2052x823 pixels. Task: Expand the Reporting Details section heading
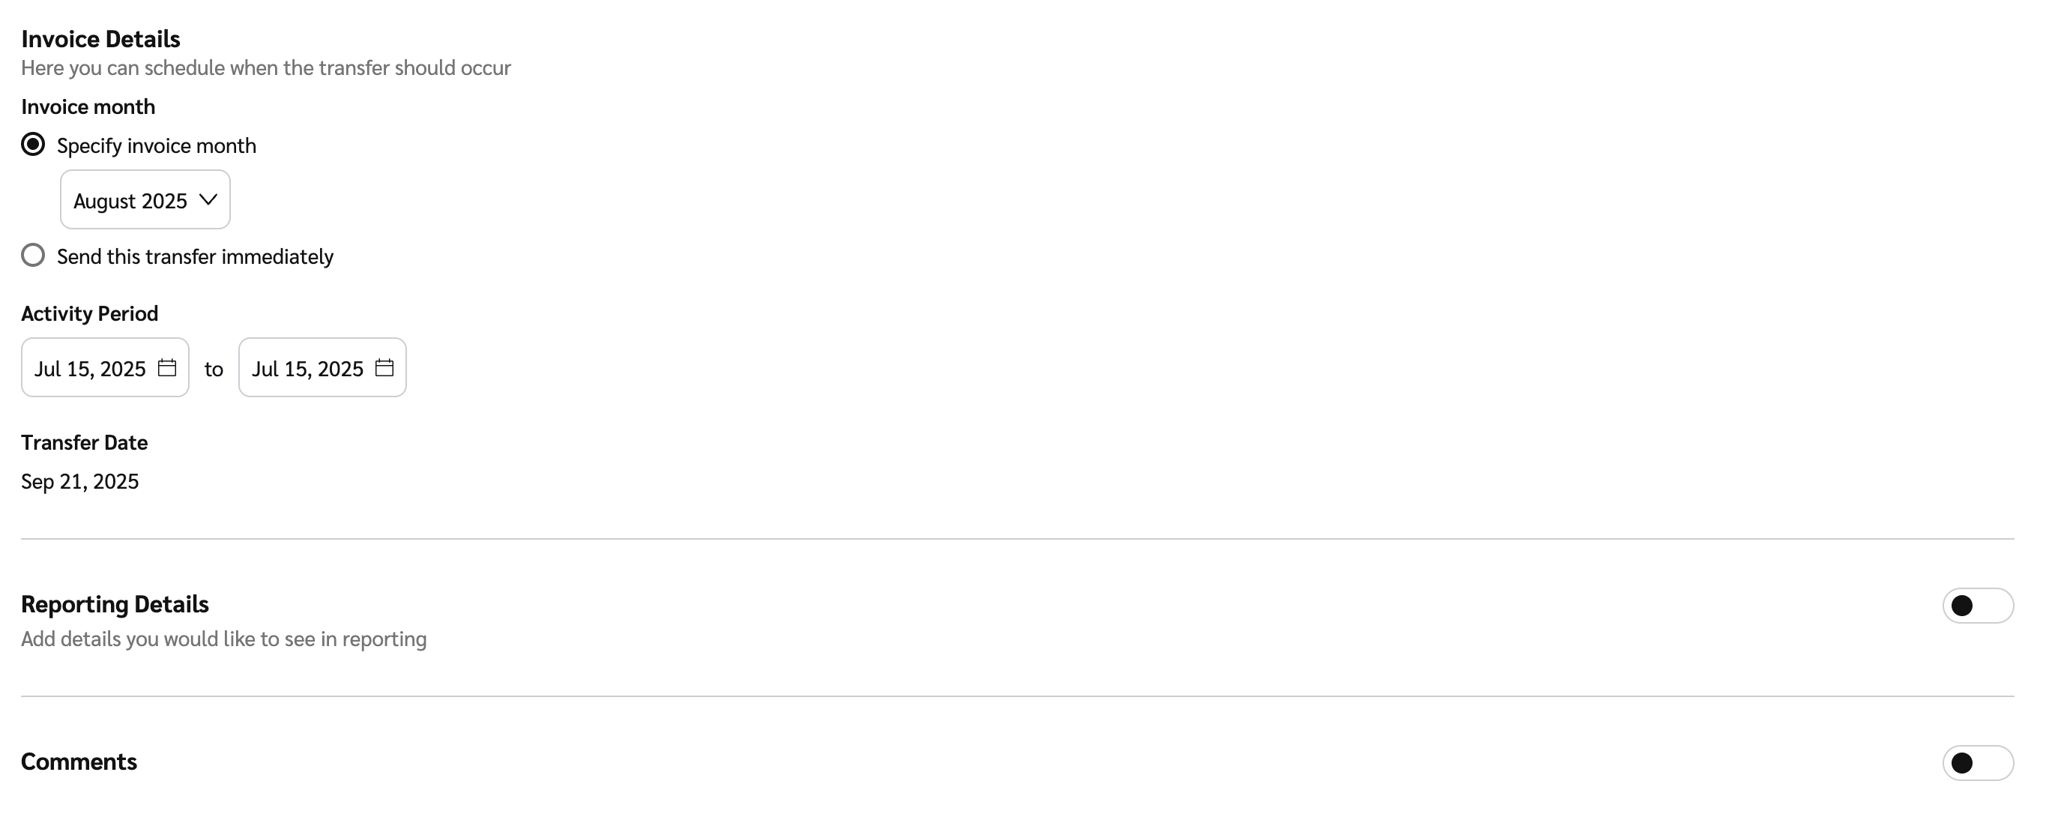pyautogui.click(x=115, y=604)
